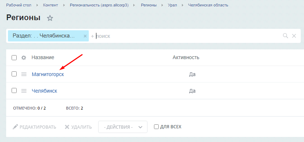Tick the select-all checkbox in header
304x142 pixels.
pos(14,58)
